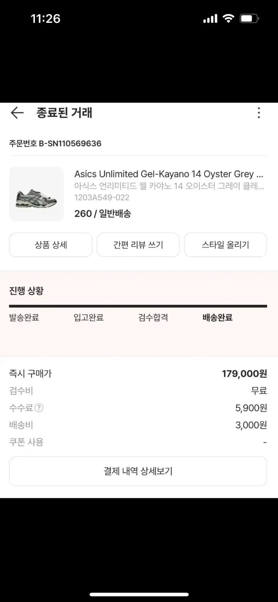Viewport: 278px width, 602px height.
Task: Tap the 11:26 clock in the status bar
Action: (x=45, y=18)
